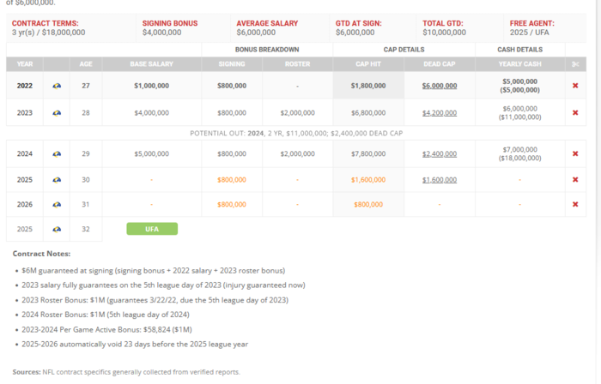
Task: Open the $1,600,000 dead cap link
Action: (x=438, y=180)
